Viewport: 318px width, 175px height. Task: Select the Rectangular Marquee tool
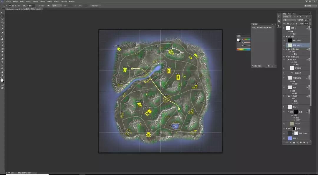(x=2, y=16)
